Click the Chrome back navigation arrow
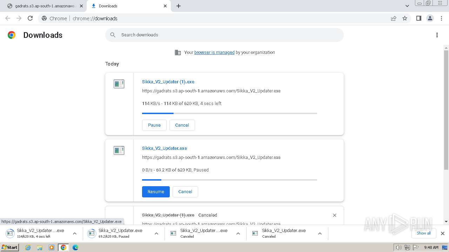 (8, 19)
